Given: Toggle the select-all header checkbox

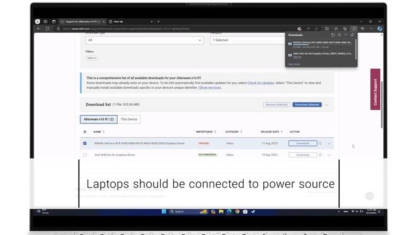Looking at the screenshot, I should coord(85,132).
